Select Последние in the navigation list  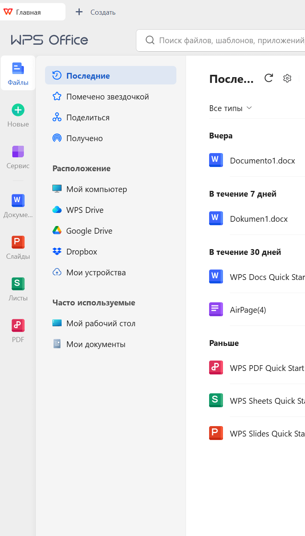pyautogui.click(x=111, y=76)
